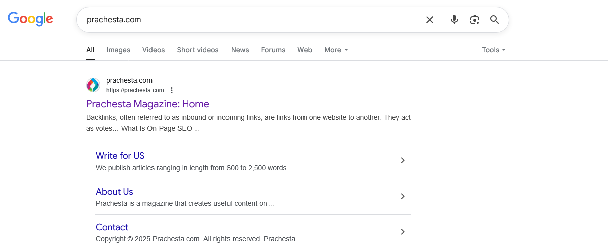Open search by image camera icon

[x=475, y=20]
